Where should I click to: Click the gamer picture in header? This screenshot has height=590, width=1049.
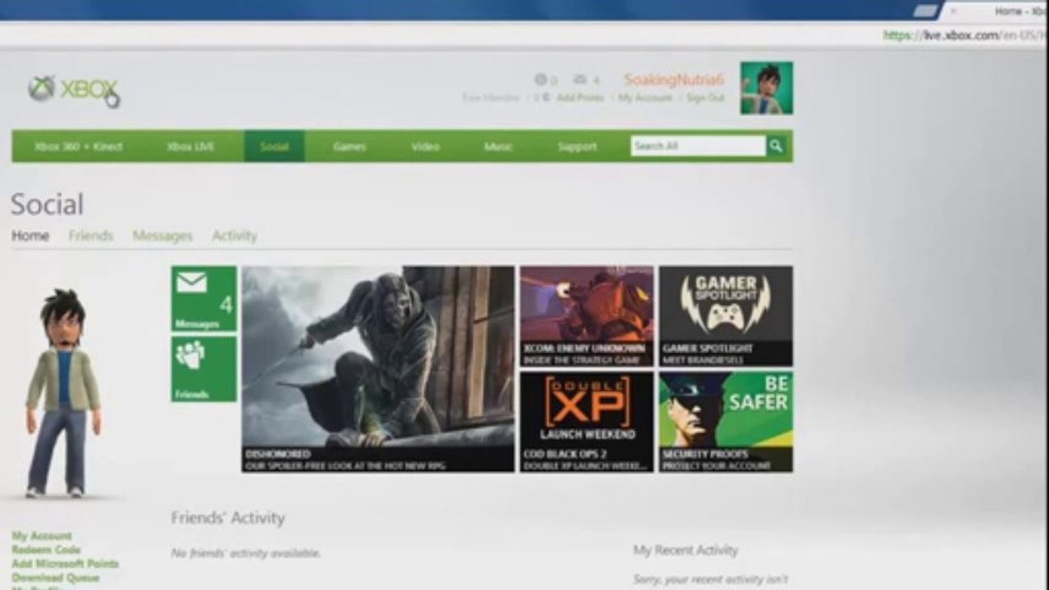point(766,88)
